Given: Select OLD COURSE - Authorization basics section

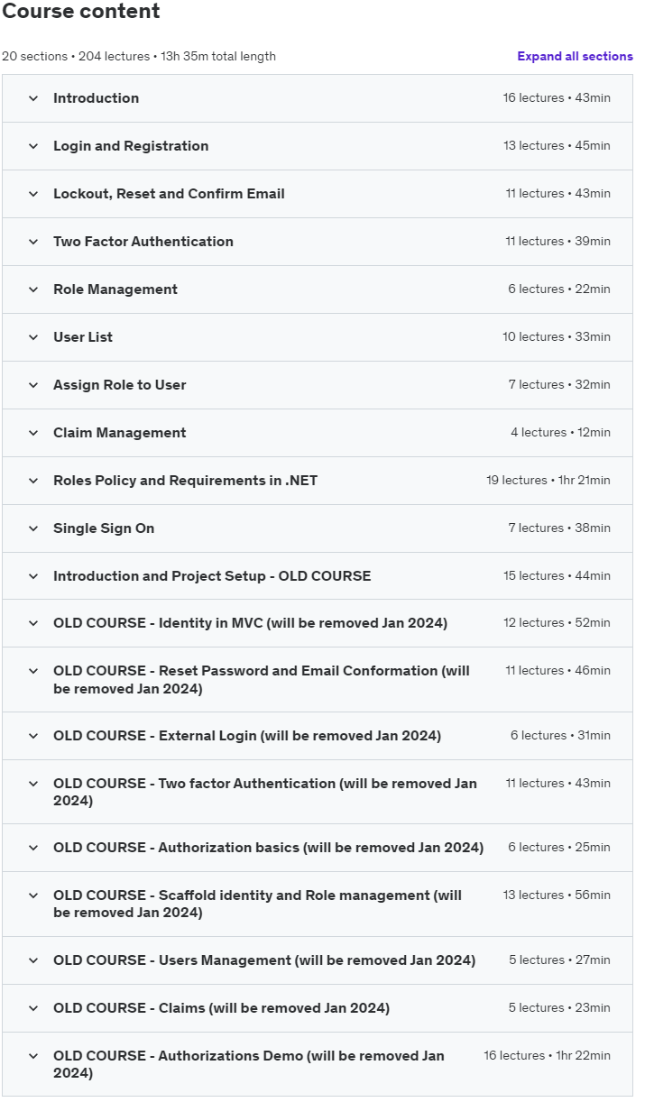Looking at the screenshot, I should click(x=318, y=848).
